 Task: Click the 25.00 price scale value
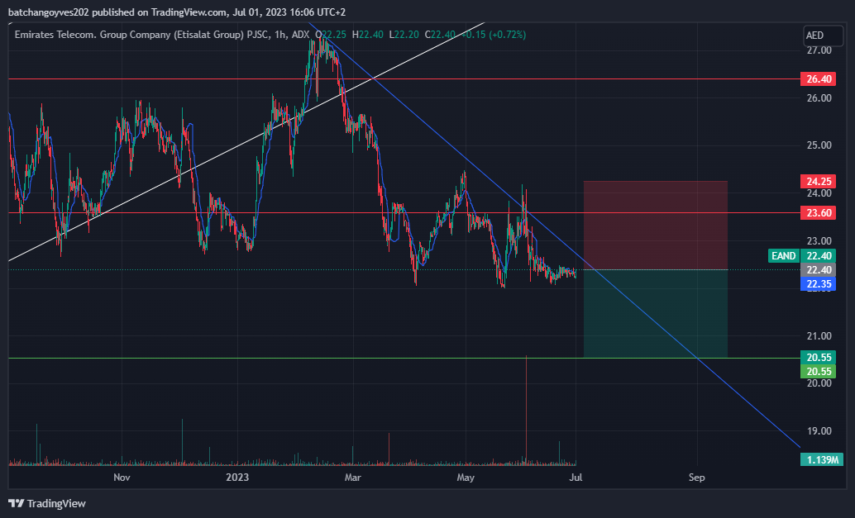[819, 145]
